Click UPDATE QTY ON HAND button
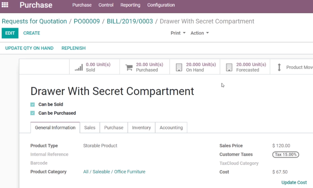Viewport: 313px width, 188px height. point(29,48)
